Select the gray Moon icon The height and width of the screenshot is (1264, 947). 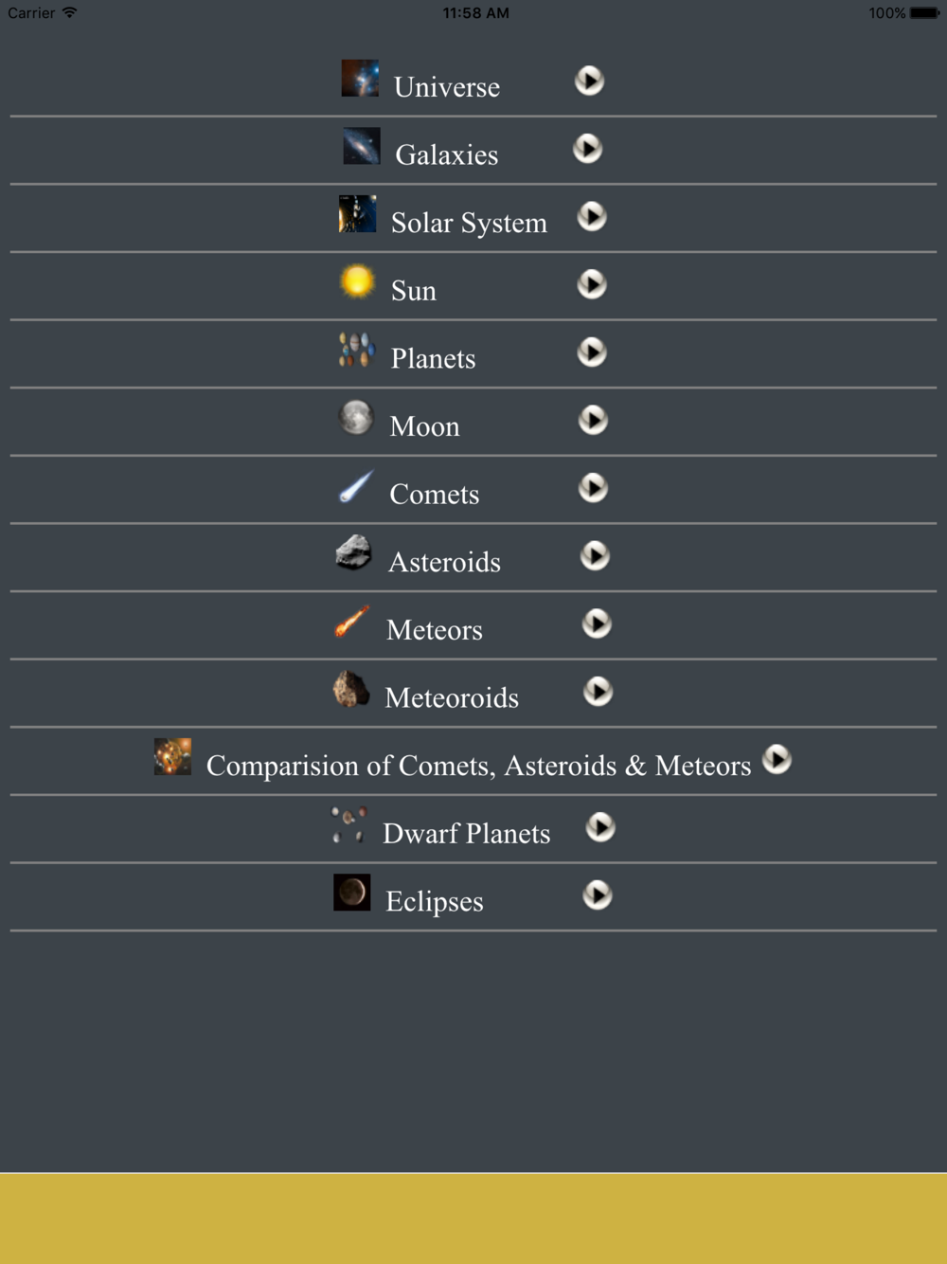pos(356,418)
